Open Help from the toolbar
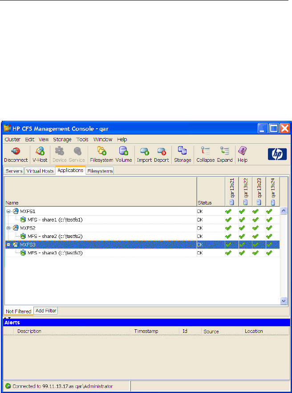292x393 pixels. 242,154
